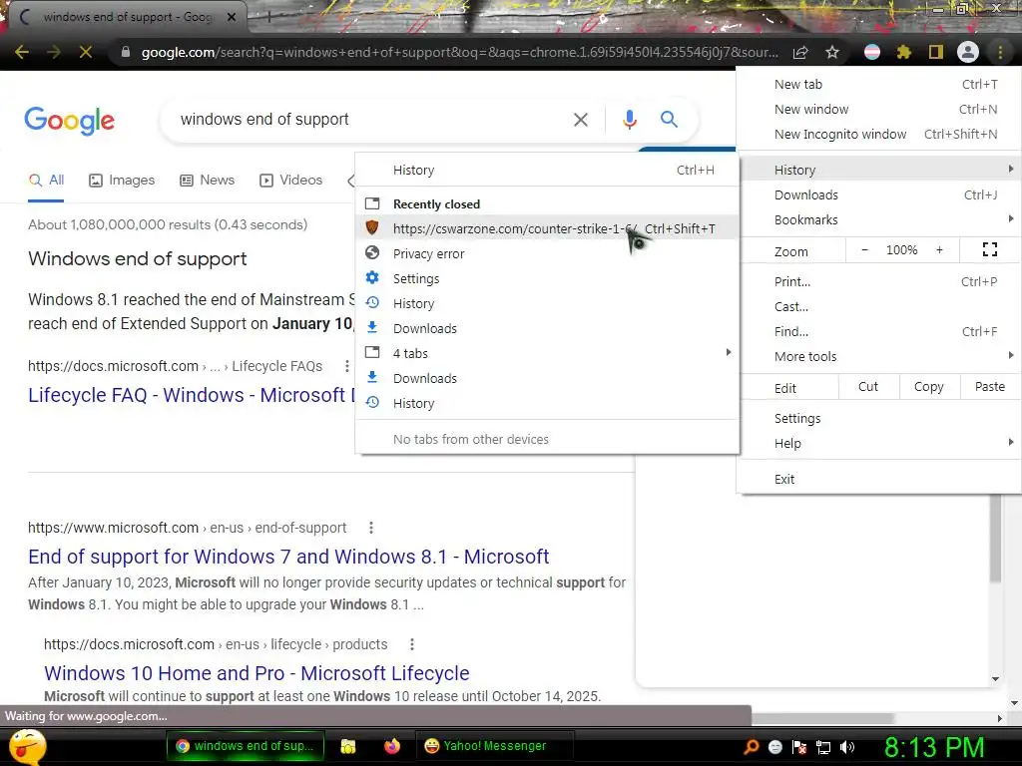The image size is (1022, 766).
Task: Expand the Help submenu
Action: click(878, 443)
